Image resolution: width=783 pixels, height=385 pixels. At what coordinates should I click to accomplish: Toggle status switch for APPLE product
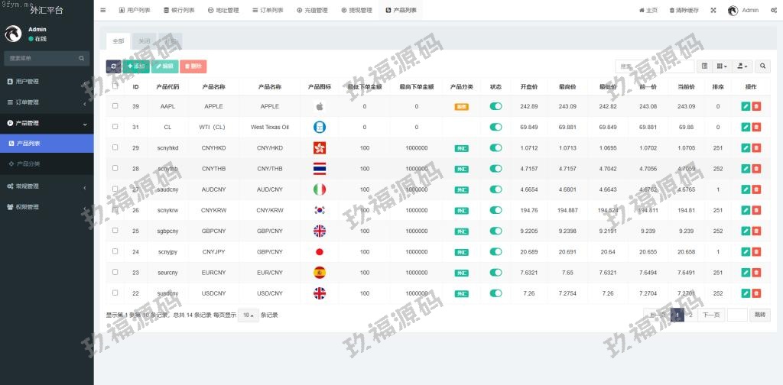(x=495, y=106)
